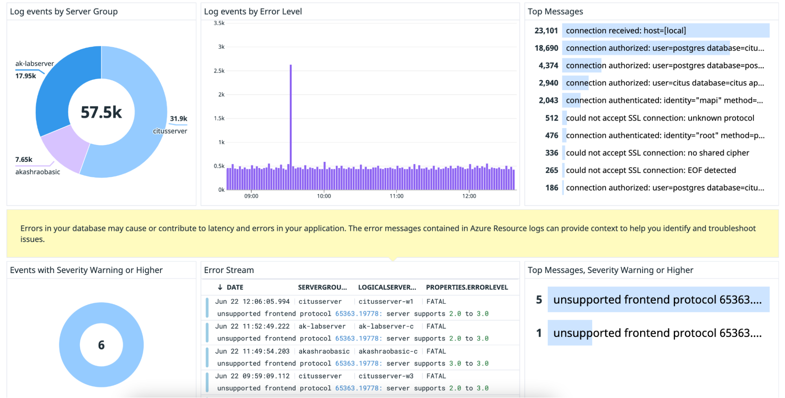Click the blue severity indicator beside the citusserver-w3 row
The height and width of the screenshot is (398, 785).
207,381
